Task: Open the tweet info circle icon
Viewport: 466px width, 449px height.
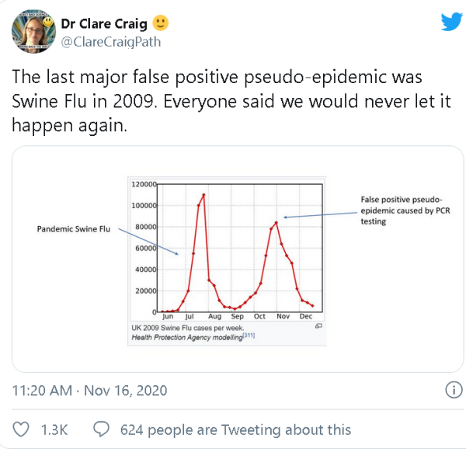Action: (454, 389)
